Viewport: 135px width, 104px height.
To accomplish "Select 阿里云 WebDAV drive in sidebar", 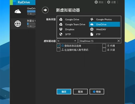I will pyautogui.click(x=23, y=24).
